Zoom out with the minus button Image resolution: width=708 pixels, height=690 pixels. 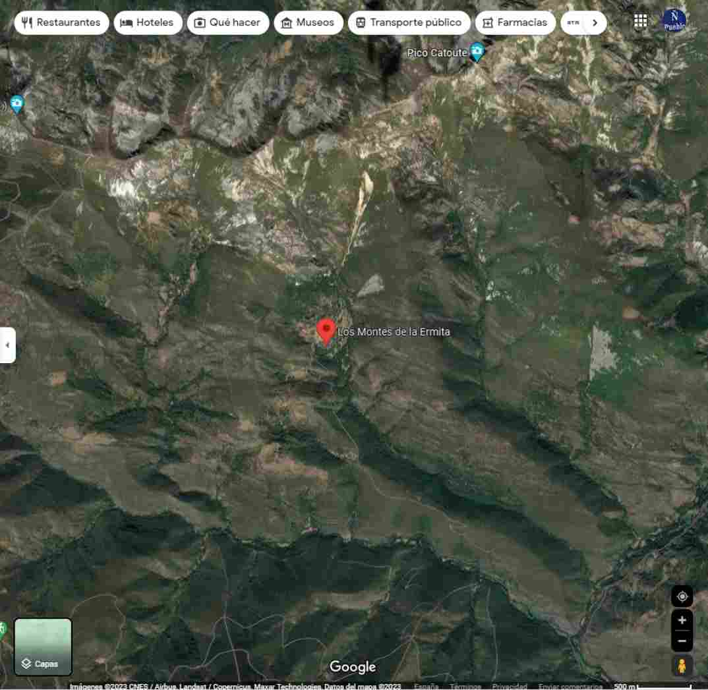click(682, 641)
